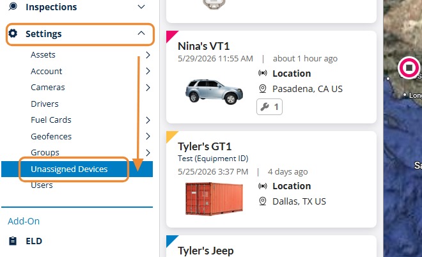The height and width of the screenshot is (257, 422).
Task: Click the Add-On link
Action: coord(24,221)
